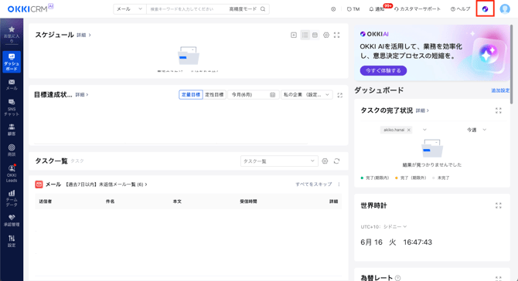This screenshot has height=281, width=518.
Task: Open OKKI Leads in the sidebar
Action: [12, 173]
